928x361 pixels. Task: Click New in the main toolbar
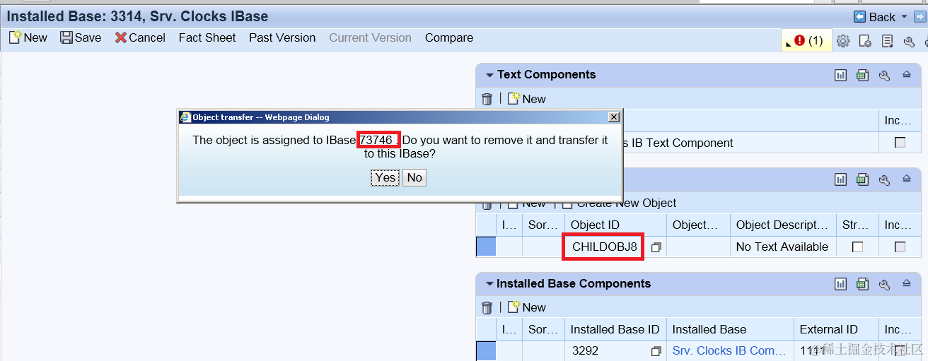pyautogui.click(x=28, y=37)
